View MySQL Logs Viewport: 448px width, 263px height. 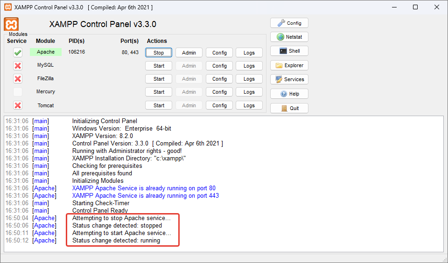(x=249, y=66)
